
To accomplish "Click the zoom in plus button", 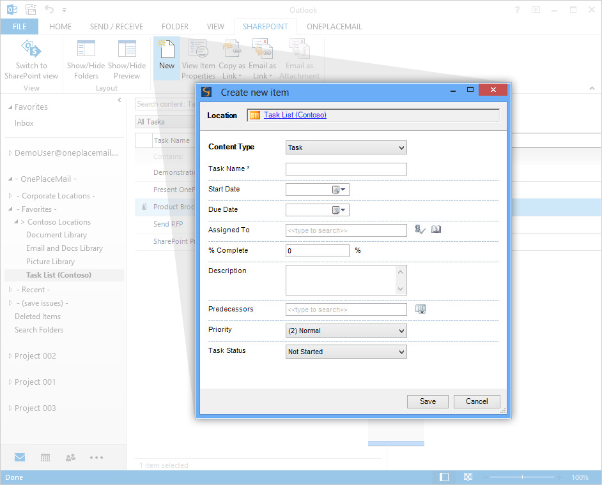I will (559, 477).
